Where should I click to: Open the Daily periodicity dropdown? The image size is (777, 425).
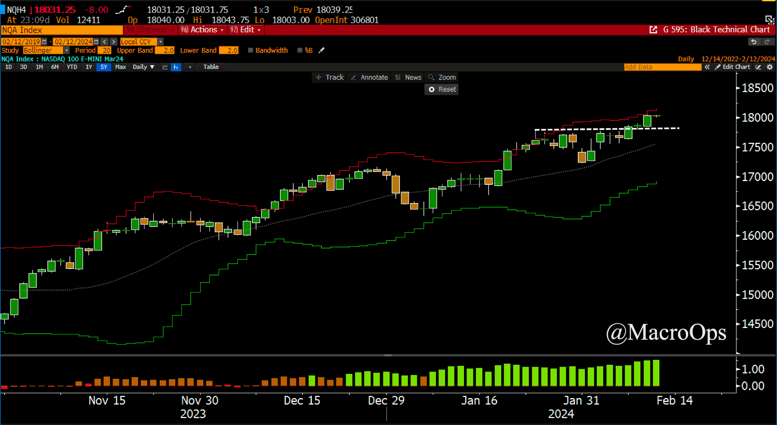[143, 67]
